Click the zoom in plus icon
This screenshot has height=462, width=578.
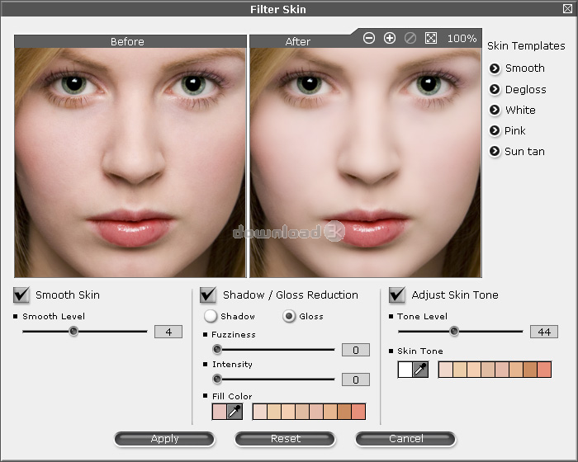click(390, 38)
